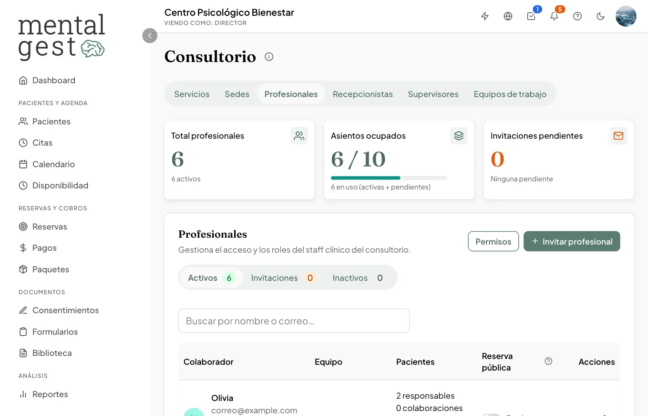648x416 pixels.
Task: Open Pagos in the sidebar
Action: 38,248
